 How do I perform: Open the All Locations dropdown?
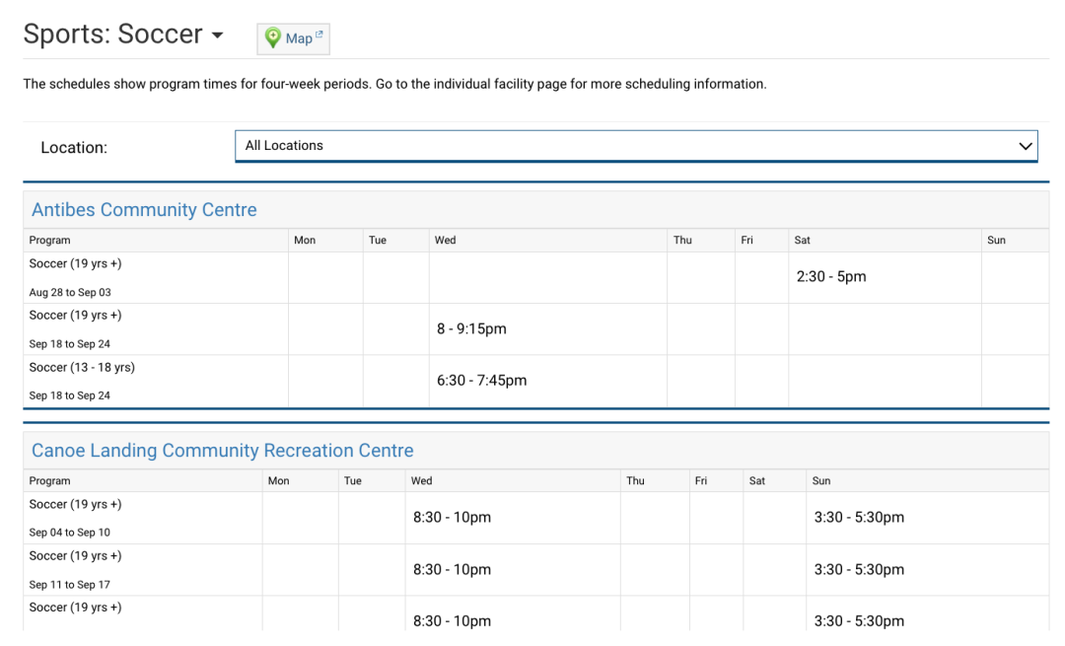636,146
